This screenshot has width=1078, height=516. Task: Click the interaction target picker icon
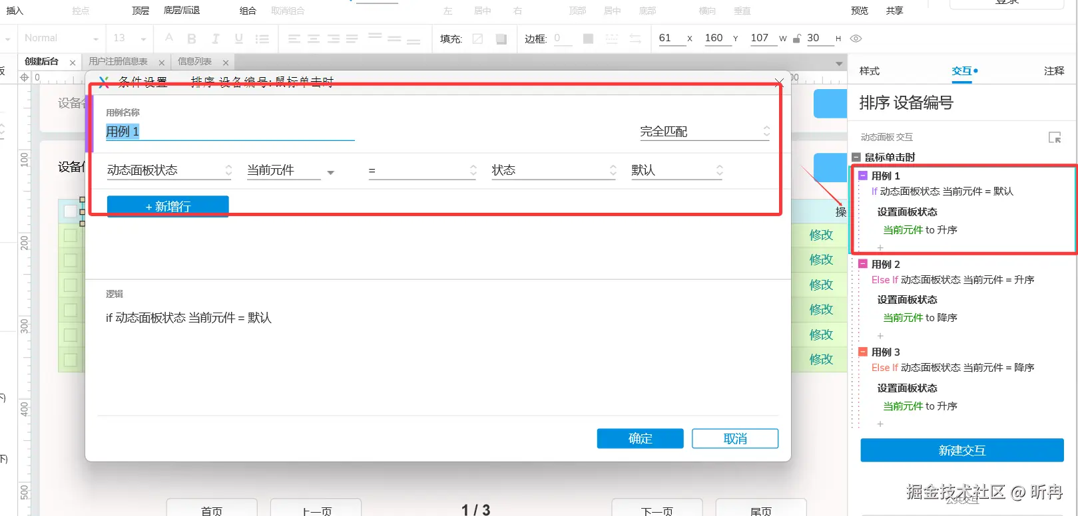(1055, 138)
